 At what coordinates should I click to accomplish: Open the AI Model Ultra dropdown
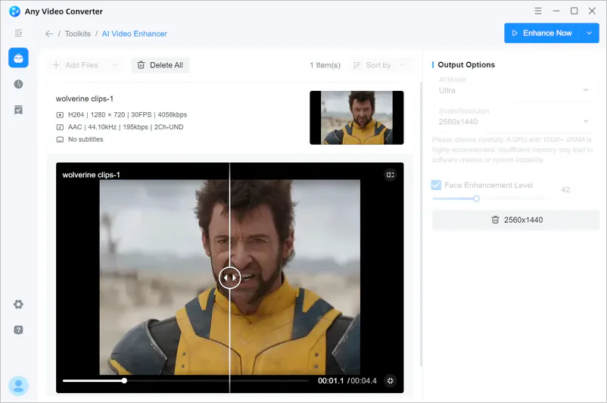513,90
